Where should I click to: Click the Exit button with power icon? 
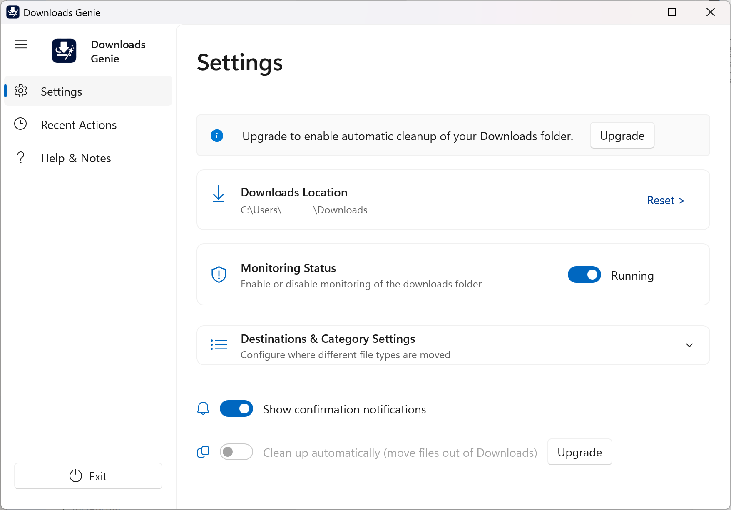tap(88, 476)
